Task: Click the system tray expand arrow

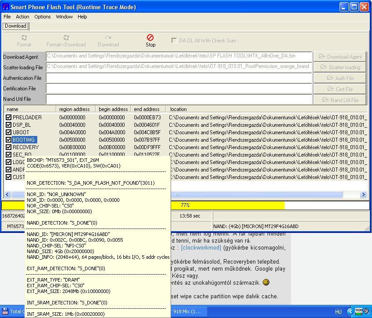Action: (350, 311)
